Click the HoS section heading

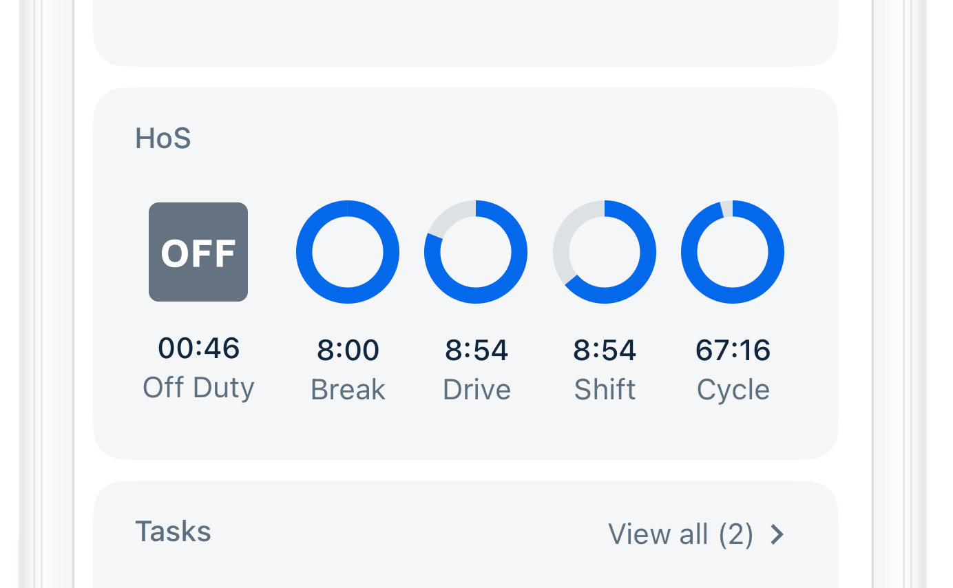coord(163,138)
